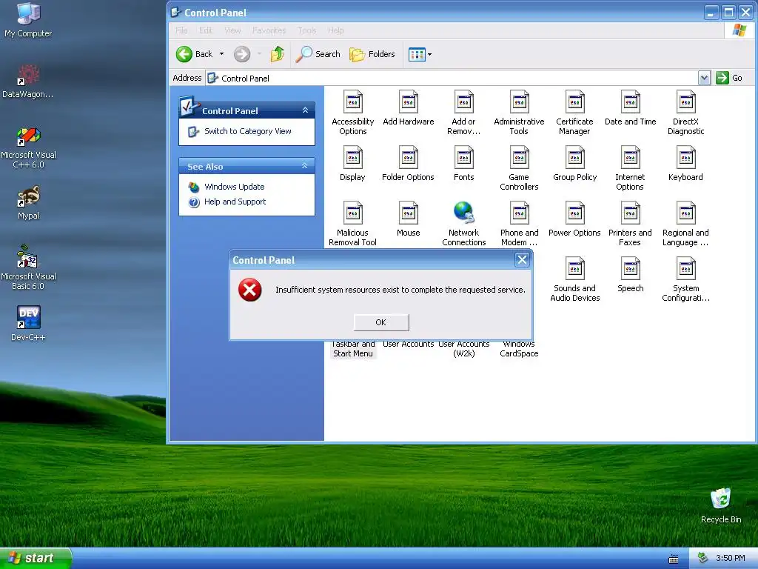The width and height of the screenshot is (758, 569).
Task: Expand the Address bar dropdown
Action: pos(704,78)
